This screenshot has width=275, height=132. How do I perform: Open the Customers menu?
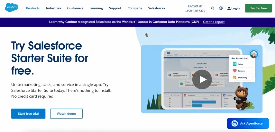75,8
